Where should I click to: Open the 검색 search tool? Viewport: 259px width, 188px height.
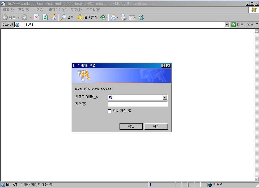67,17
